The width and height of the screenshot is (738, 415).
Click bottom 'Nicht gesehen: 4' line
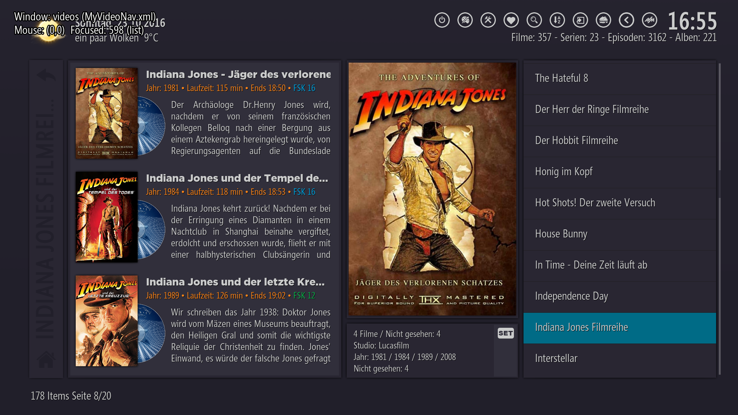tap(381, 369)
